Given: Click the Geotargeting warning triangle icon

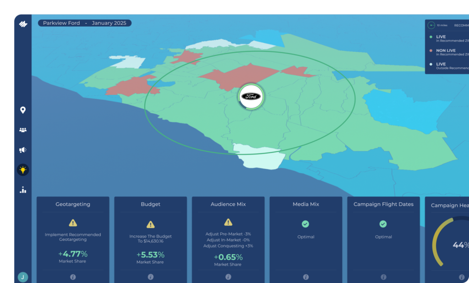Looking at the screenshot, I should [x=73, y=223].
